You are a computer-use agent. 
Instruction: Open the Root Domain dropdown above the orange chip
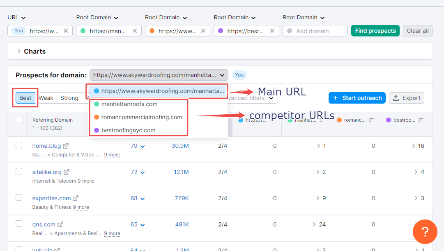tap(166, 18)
